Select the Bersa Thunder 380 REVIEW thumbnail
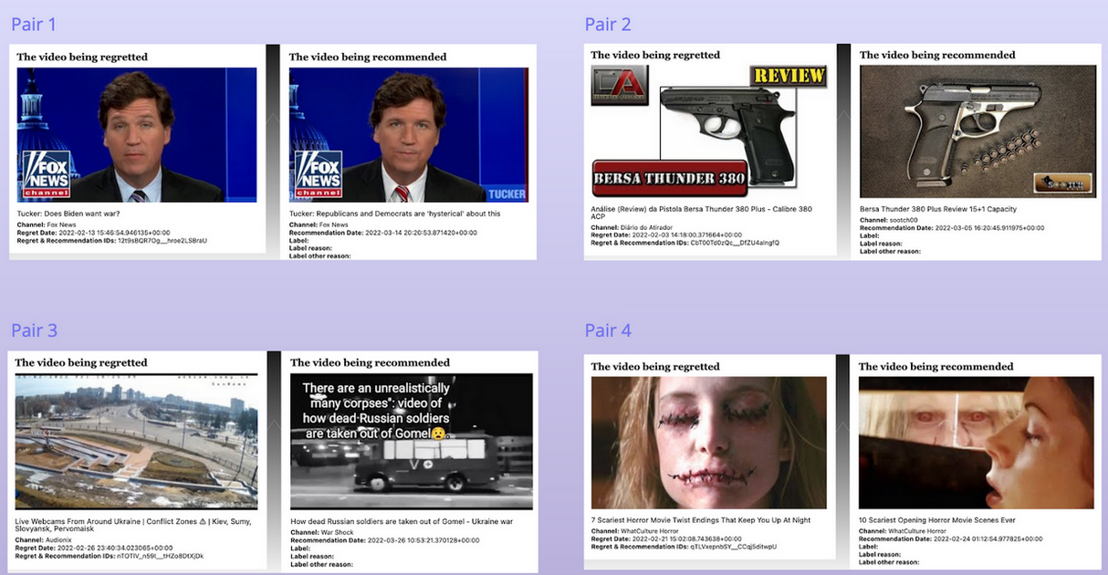 711,131
